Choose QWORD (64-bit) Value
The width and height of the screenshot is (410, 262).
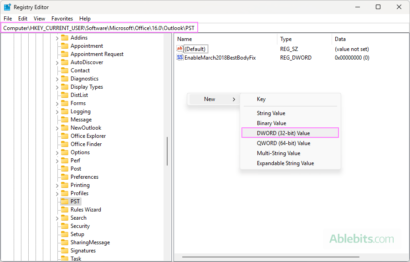coord(290,143)
